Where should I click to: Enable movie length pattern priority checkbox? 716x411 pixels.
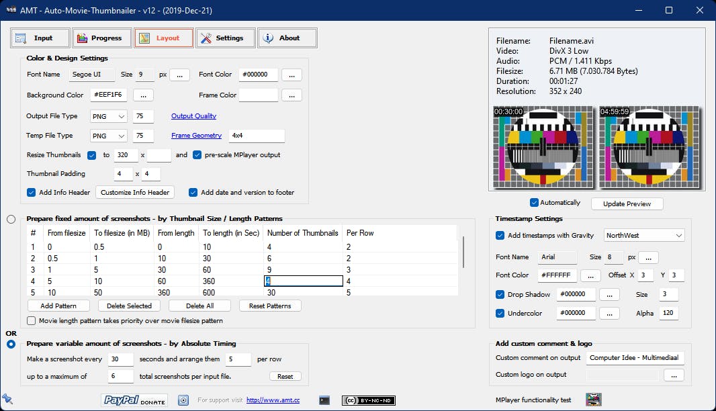(x=31, y=320)
